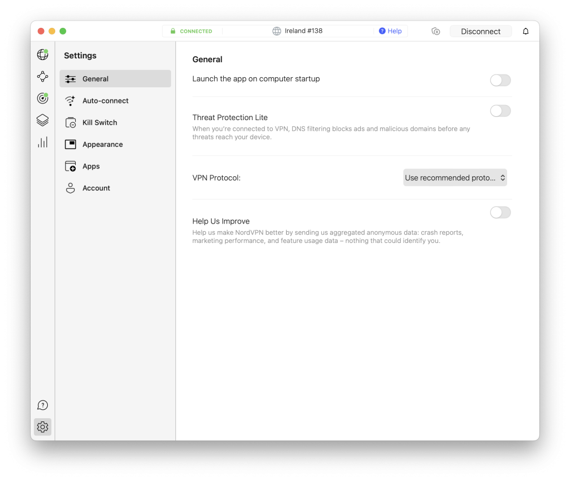
Task: Click the Help Us Improve label
Action: point(220,221)
